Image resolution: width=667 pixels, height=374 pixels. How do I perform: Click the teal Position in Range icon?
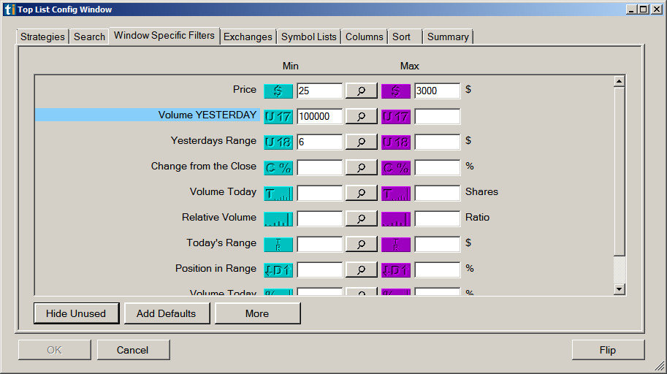278,270
